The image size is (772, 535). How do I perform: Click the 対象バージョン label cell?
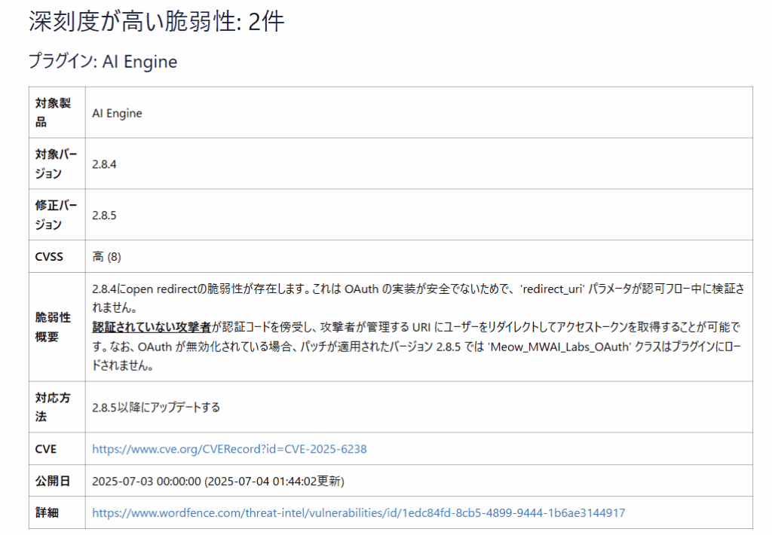click(56, 164)
